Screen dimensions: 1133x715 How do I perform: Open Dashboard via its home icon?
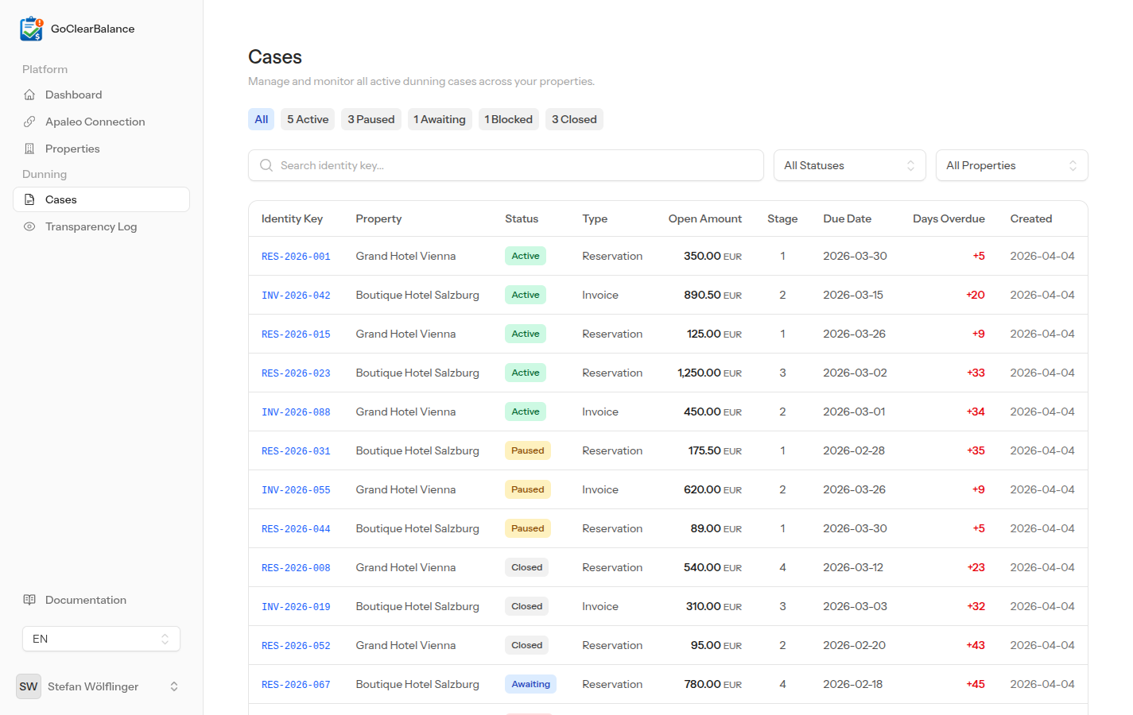pyautogui.click(x=29, y=95)
